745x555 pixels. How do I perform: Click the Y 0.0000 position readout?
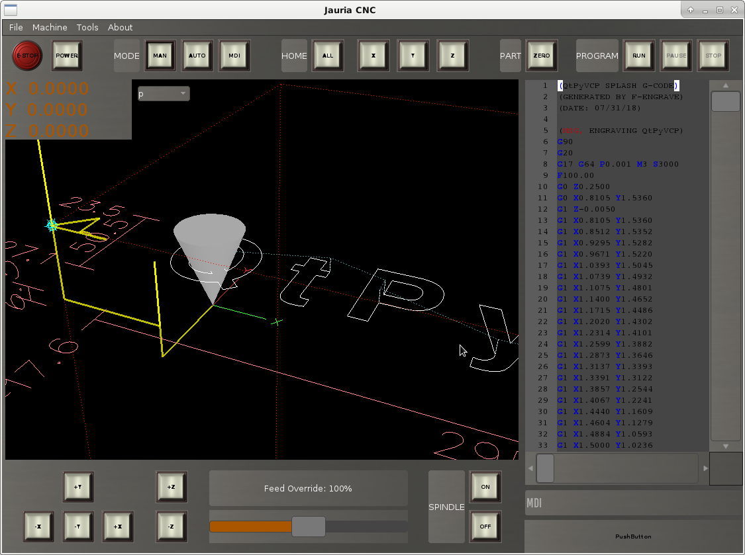point(48,110)
